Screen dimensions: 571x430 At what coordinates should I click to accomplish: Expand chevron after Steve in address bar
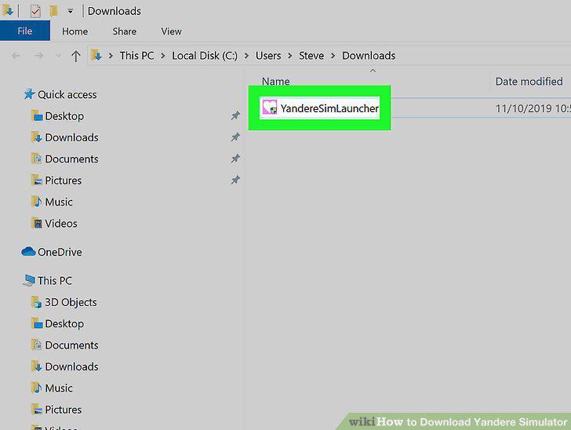pos(333,56)
